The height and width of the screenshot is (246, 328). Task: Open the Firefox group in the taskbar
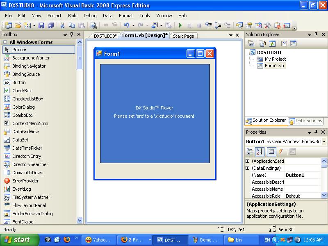(134, 240)
